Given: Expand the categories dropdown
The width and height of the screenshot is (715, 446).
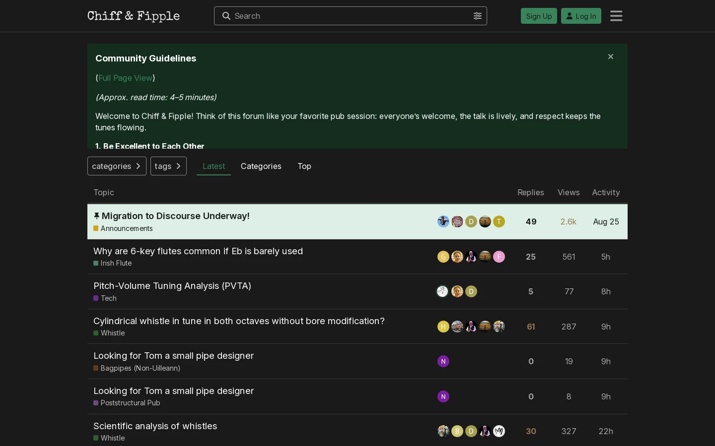Looking at the screenshot, I should coord(117,166).
